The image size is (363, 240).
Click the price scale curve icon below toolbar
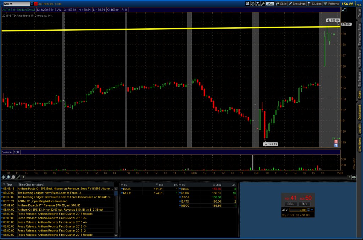coord(344,10)
